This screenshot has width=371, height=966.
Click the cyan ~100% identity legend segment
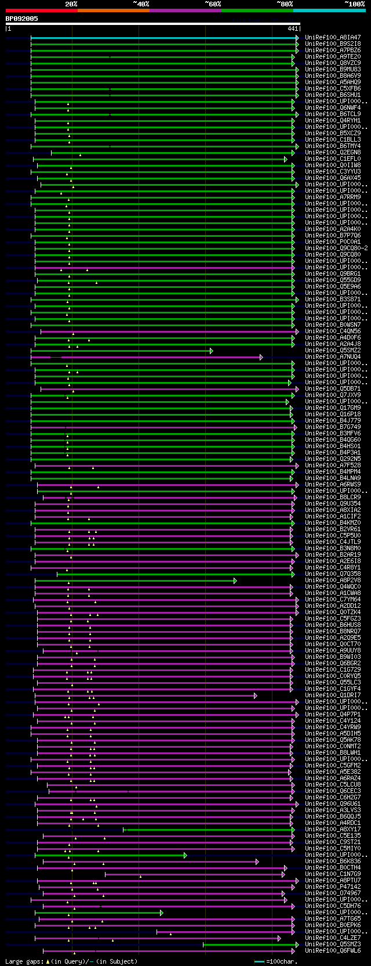coord(329,10)
